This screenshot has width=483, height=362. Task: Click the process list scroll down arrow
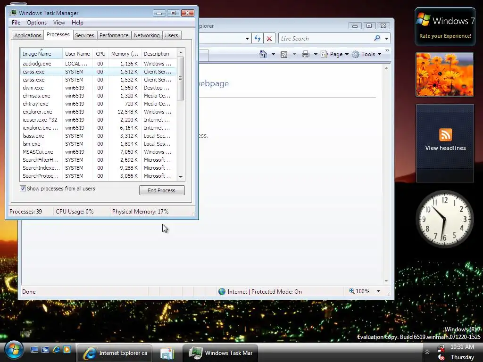[x=181, y=177]
